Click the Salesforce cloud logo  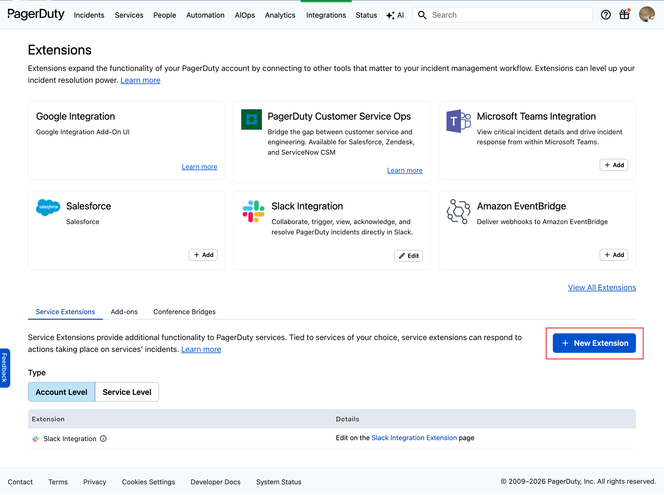point(48,207)
